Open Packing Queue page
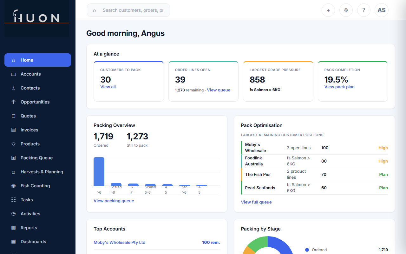 pyautogui.click(x=38, y=158)
